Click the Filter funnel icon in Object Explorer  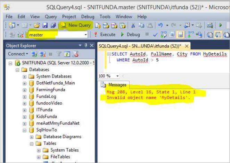click(59, 54)
